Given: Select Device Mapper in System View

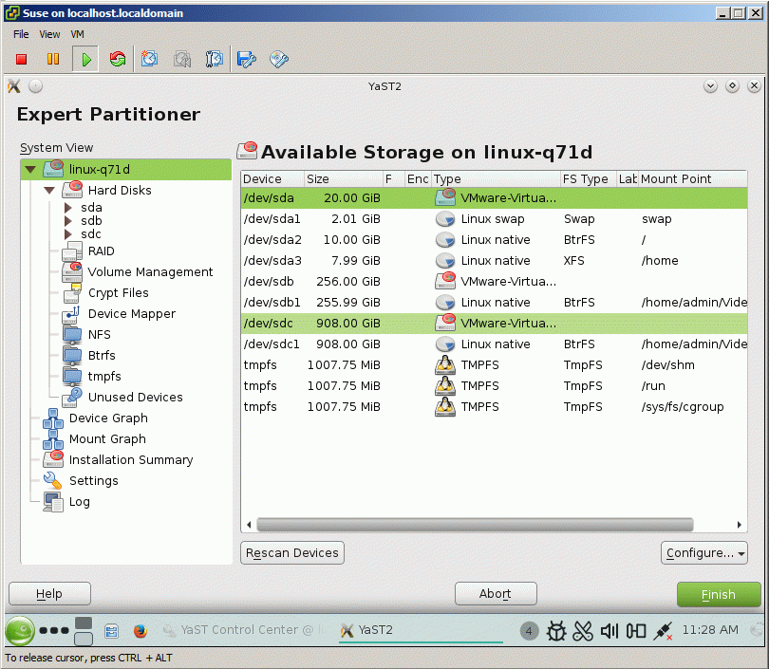Looking at the screenshot, I should tap(131, 314).
